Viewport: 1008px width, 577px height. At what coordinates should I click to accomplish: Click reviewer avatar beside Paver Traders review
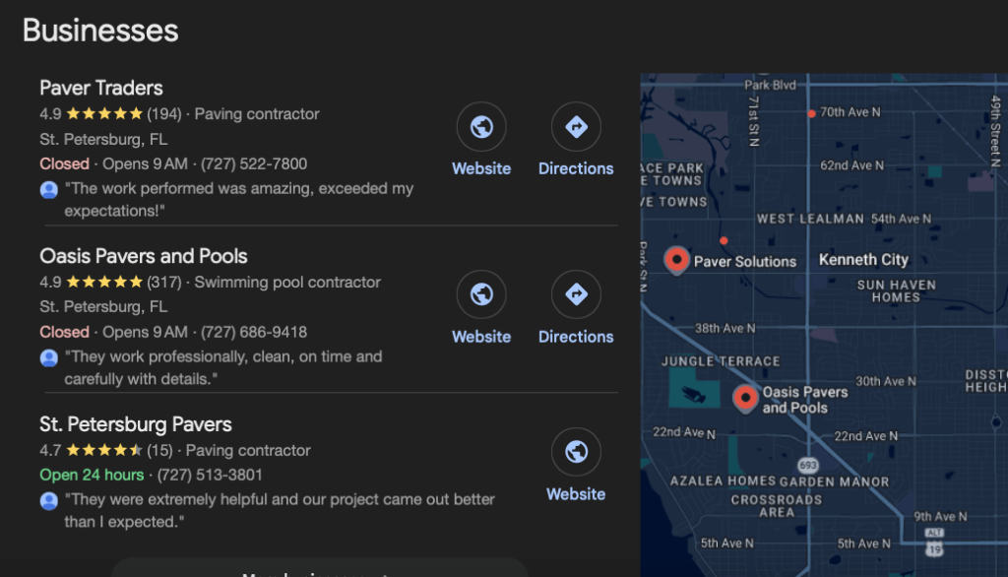point(49,189)
